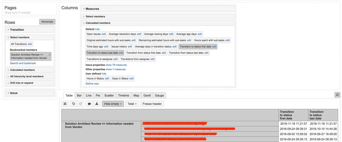Toggle the Nonempty rows button

tap(47, 22)
